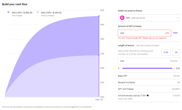Click the MAX amount link
Viewport: 182px width, 110px height.
click(175, 33)
